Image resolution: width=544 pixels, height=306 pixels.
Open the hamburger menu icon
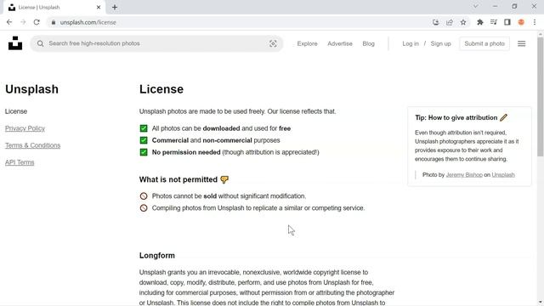click(x=521, y=43)
